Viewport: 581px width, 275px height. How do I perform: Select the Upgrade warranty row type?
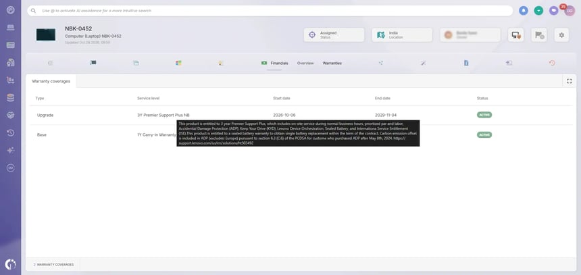tap(45, 116)
